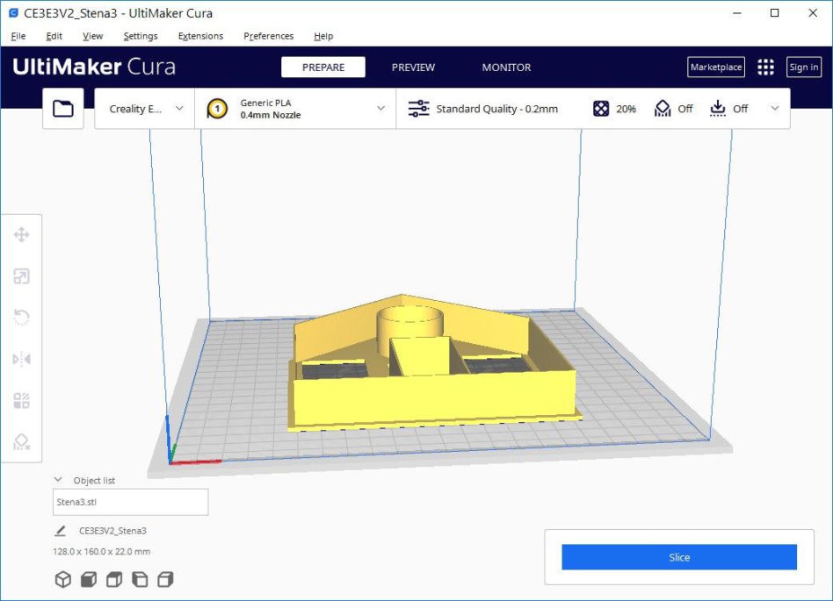
Task: Open the application switcher grid icon
Action: (765, 67)
